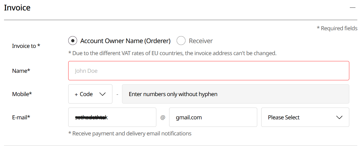Viewport: 364px width, 152px height.
Task: Click the @ symbol between email fields
Action: [163, 117]
